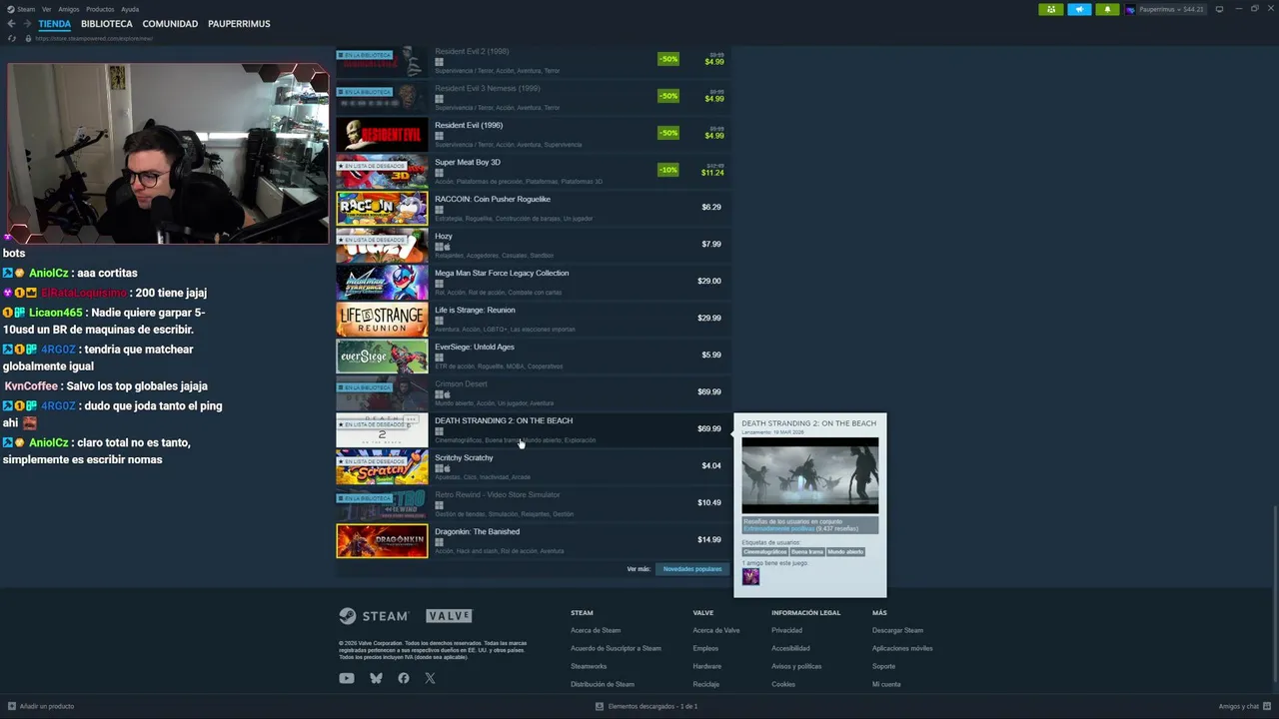Go to the TIENDA tab
The height and width of the screenshot is (719, 1279).
(55, 23)
